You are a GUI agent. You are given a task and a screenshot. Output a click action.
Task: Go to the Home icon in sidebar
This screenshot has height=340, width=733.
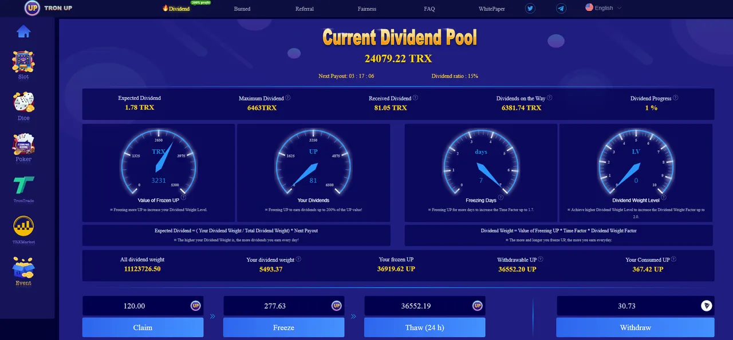pyautogui.click(x=23, y=31)
